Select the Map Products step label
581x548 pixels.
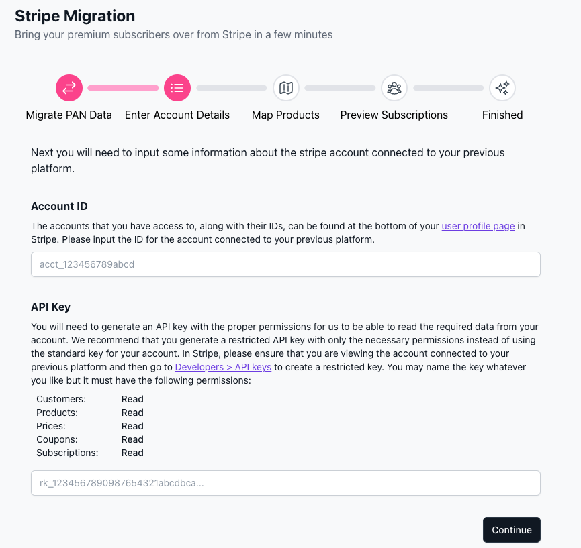pyautogui.click(x=285, y=115)
